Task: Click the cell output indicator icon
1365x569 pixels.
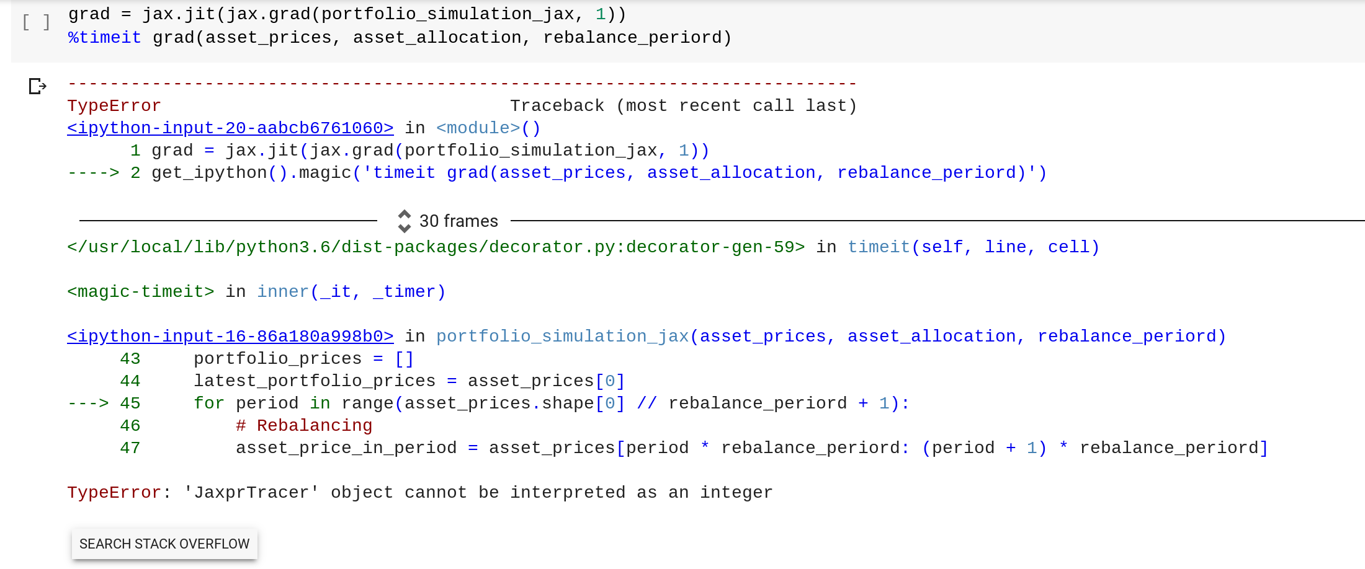Action: [37, 86]
